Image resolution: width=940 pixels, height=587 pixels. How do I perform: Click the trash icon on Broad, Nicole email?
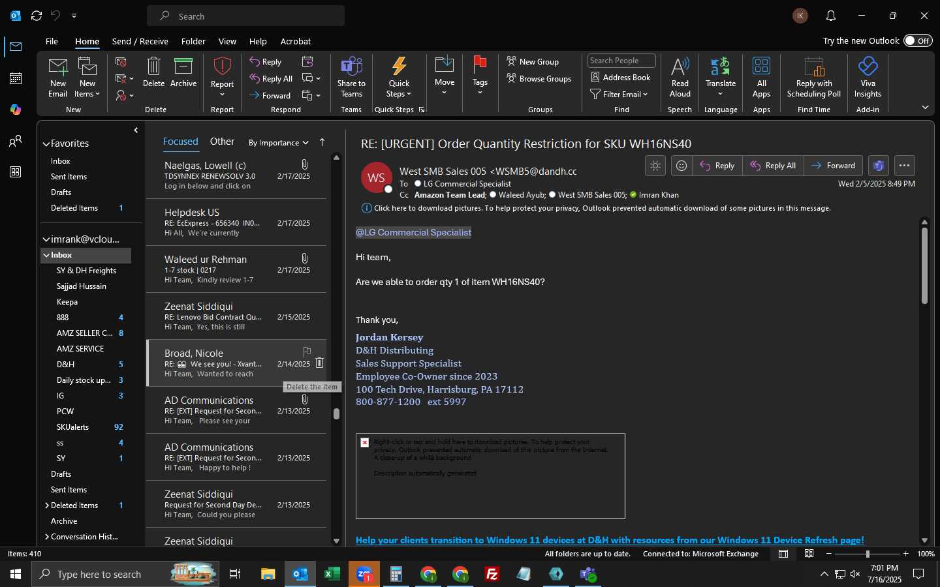tap(320, 363)
